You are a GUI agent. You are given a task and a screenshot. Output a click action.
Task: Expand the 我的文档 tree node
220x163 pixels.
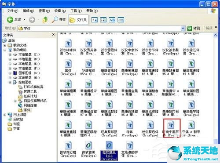click(5, 45)
